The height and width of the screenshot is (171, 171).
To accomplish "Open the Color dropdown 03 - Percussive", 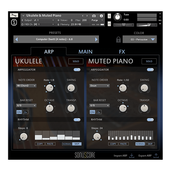I will coord(140,39).
